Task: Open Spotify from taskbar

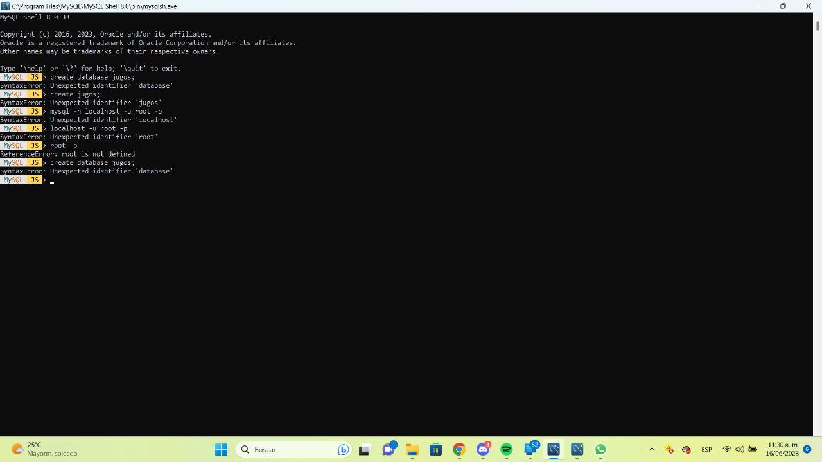Action: click(507, 449)
